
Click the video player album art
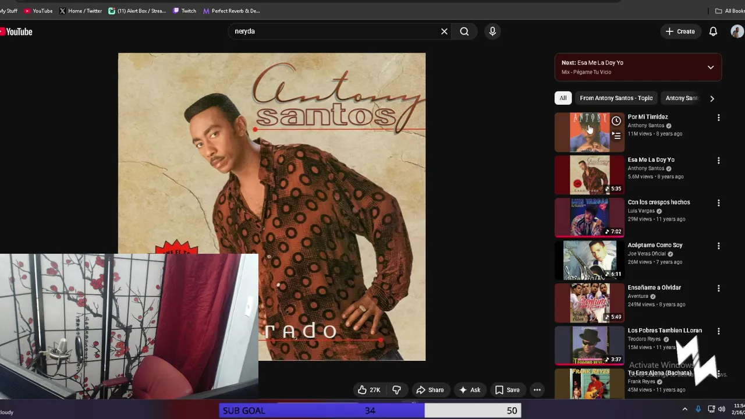(x=272, y=207)
